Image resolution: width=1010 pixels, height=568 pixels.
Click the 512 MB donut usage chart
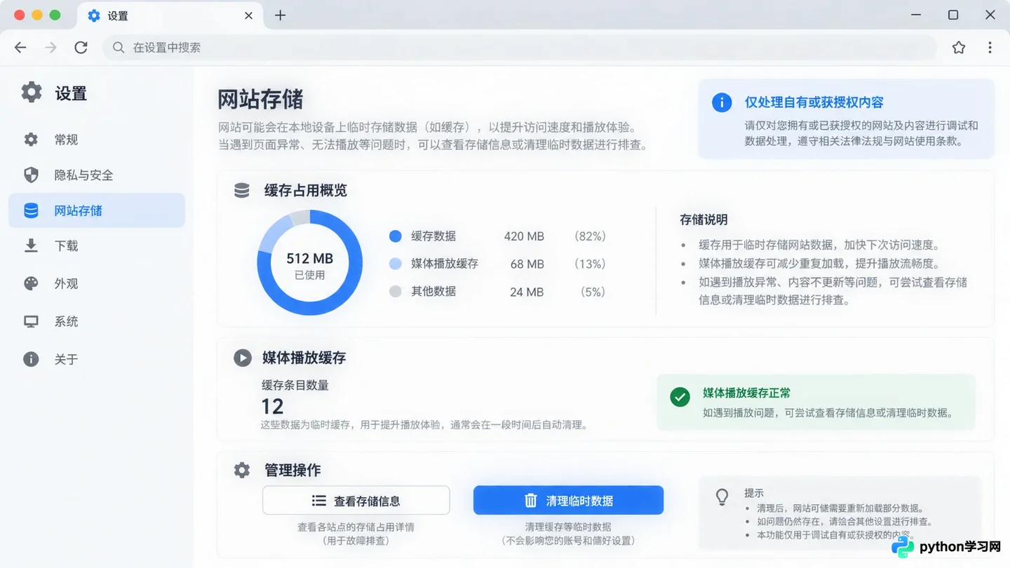click(x=310, y=263)
